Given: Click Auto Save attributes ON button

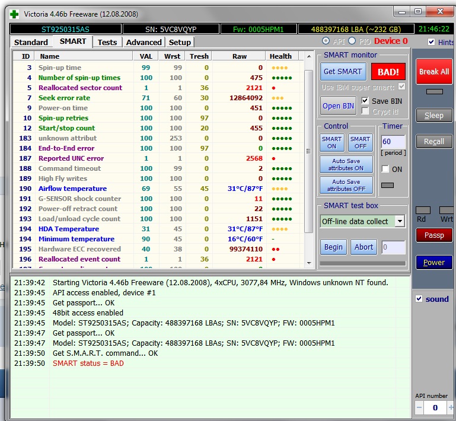Looking at the screenshot, I should click(346, 165).
